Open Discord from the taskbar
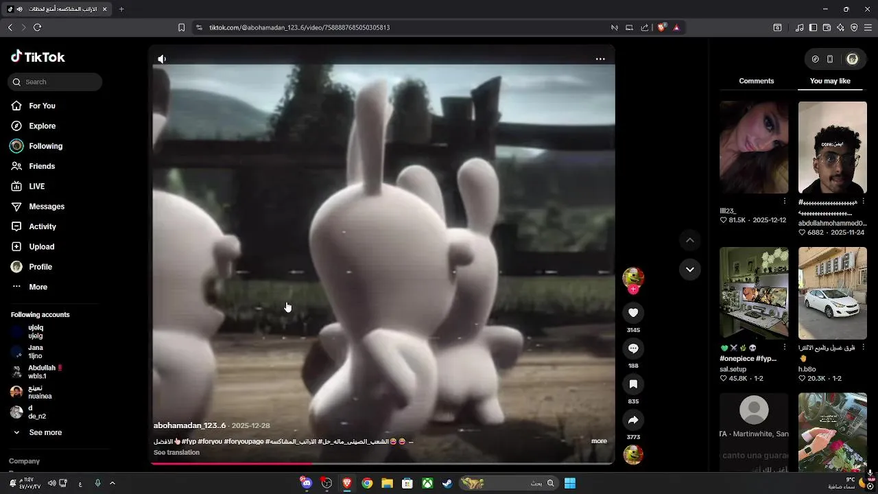 307,483
